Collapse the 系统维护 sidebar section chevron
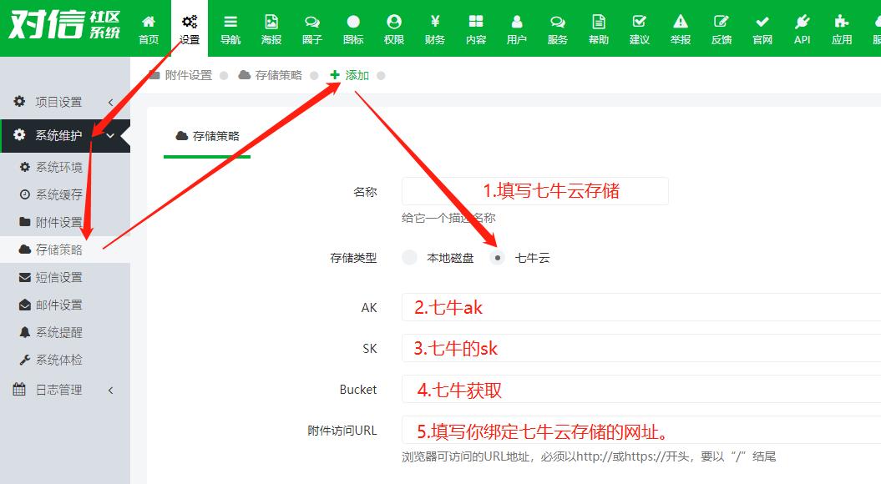 coord(111,135)
